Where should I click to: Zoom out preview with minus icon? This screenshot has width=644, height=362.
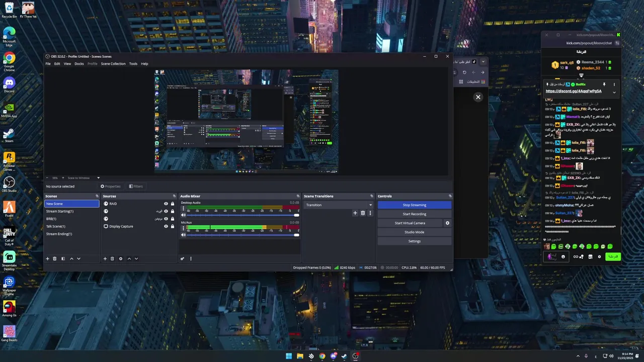47,177
